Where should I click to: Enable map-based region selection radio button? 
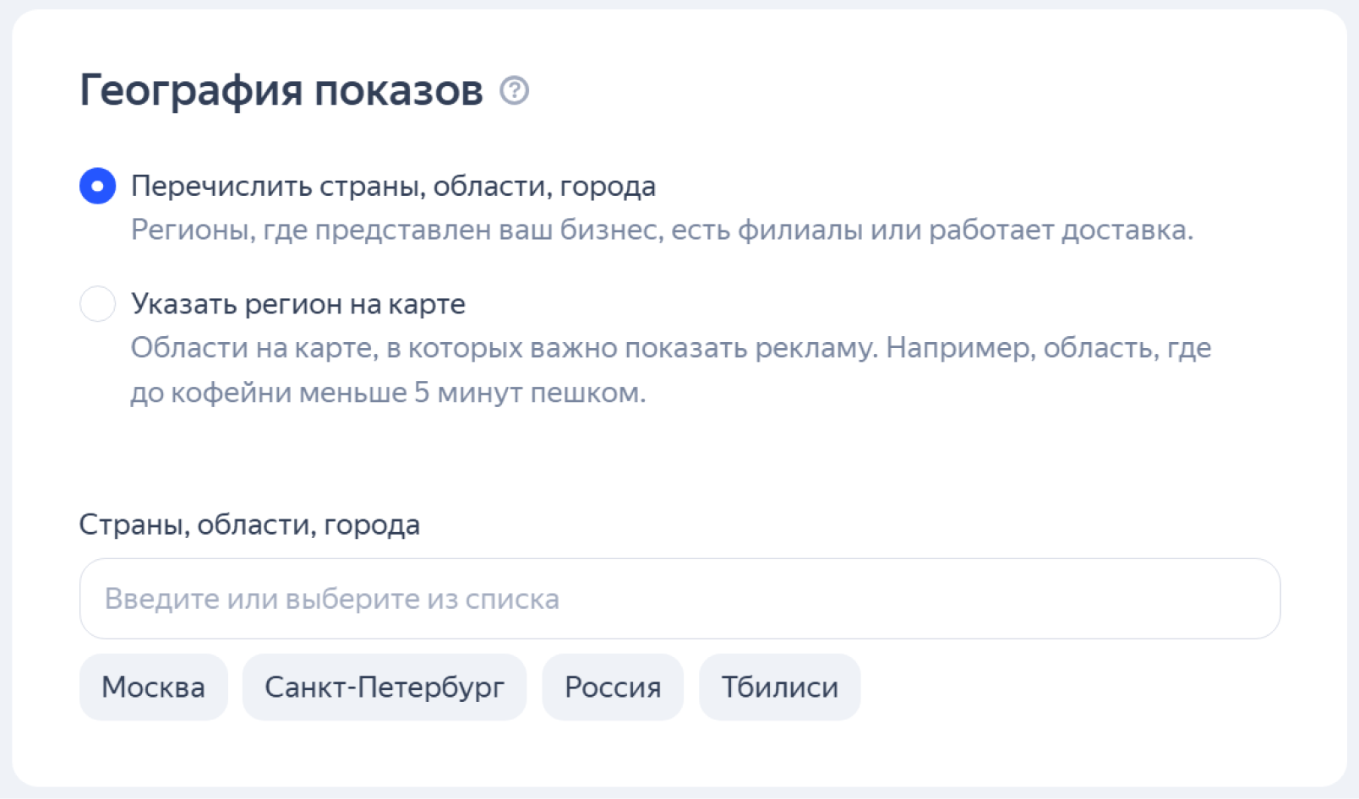tap(97, 304)
